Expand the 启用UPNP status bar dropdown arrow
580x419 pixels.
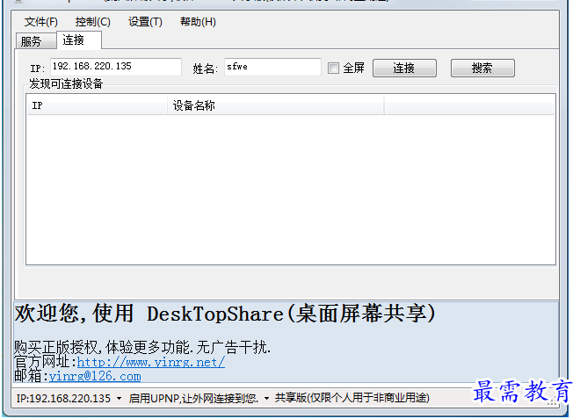pos(266,399)
